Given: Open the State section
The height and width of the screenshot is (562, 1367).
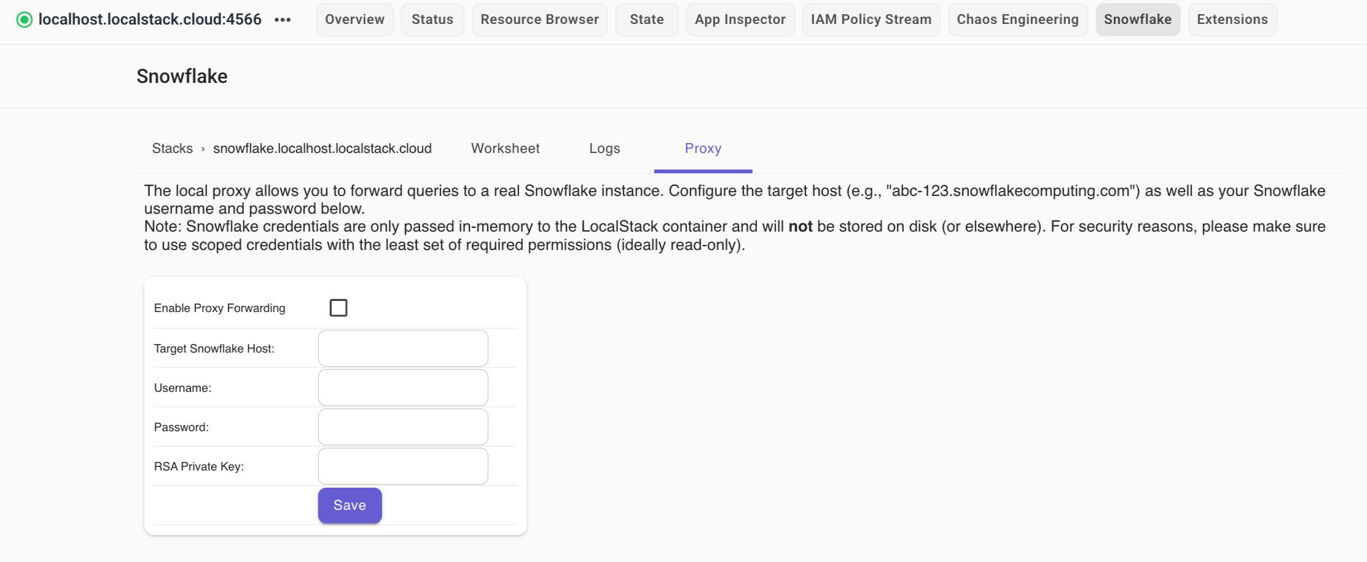Looking at the screenshot, I should coord(646,19).
